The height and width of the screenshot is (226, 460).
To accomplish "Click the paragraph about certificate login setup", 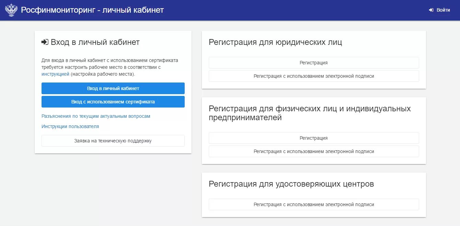I will pos(110,67).
